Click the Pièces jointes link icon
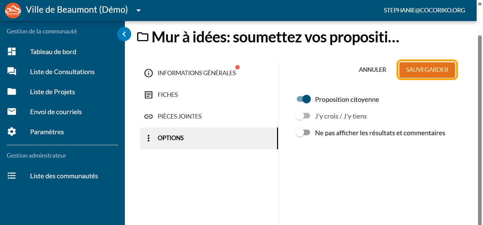Screen dimensions: 483x225 [x=148, y=117]
